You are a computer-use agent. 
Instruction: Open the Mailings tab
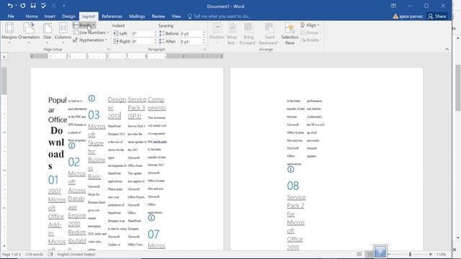pos(137,16)
